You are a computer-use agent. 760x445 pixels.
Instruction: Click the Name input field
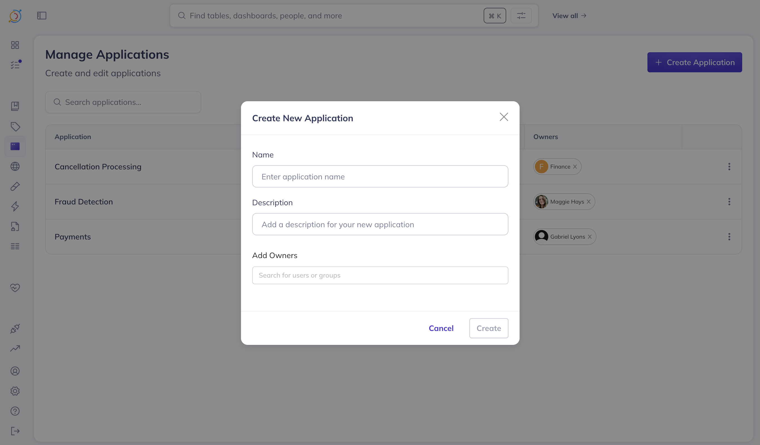point(380,176)
